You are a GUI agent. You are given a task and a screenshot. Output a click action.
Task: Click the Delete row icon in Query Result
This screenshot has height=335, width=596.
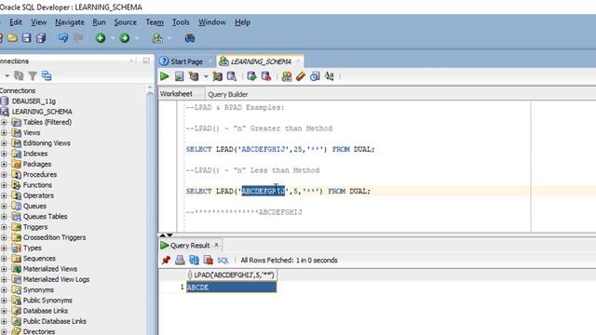[x=208, y=261]
